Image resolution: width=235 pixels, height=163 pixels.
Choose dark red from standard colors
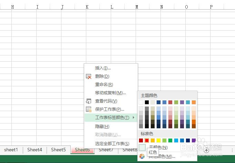point(141,140)
